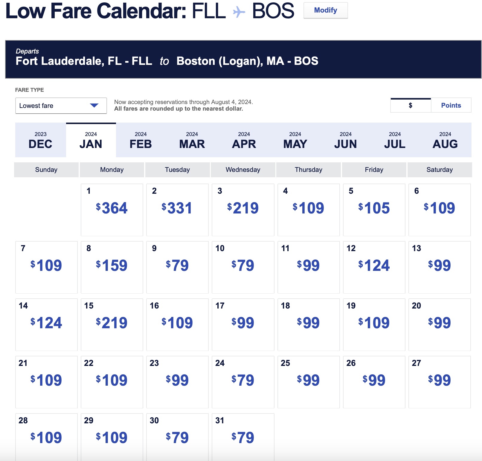Click the fare type dropdown arrow
482x461 pixels.
94,106
